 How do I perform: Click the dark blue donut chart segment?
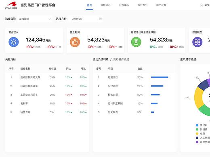[x=204, y=85]
